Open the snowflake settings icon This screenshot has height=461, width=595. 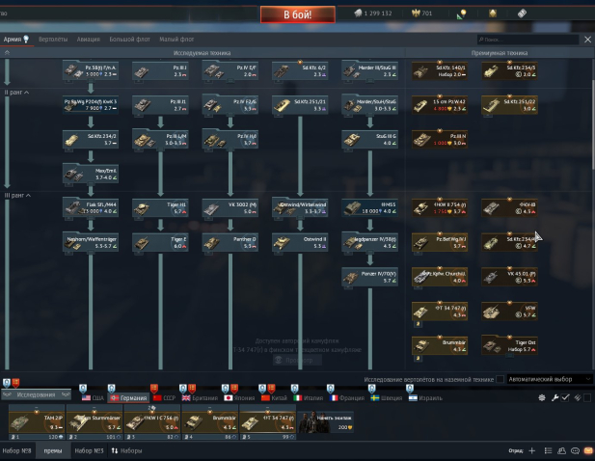(x=541, y=397)
